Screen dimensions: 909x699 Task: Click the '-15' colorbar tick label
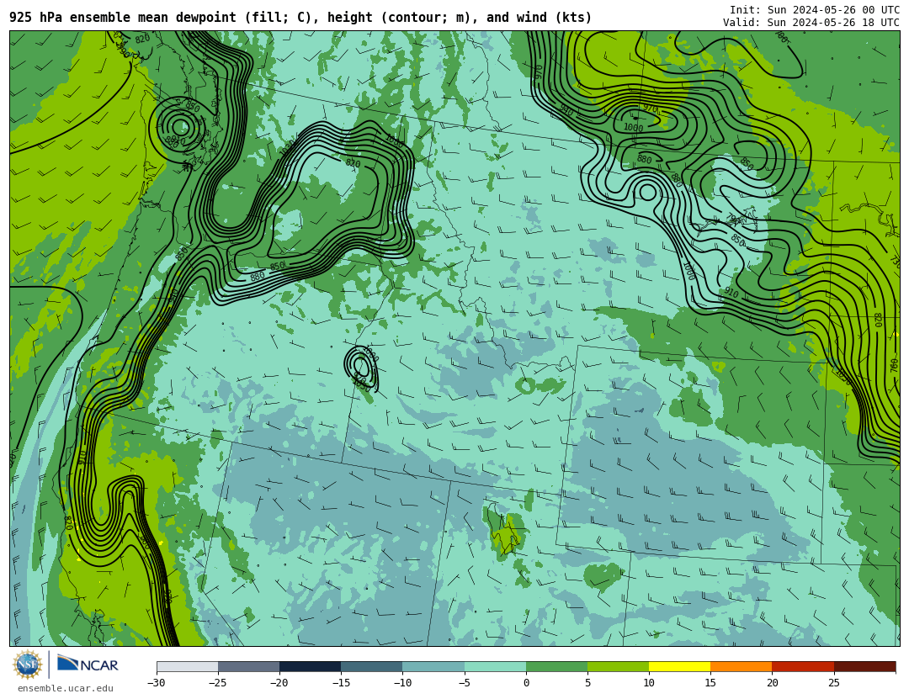coord(341,683)
